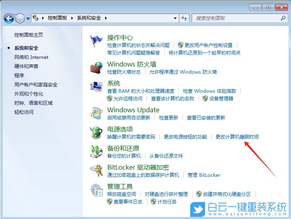291x219 pixels.
Task: Select 网络和 Internet in the sidebar
Action: click(x=31, y=57)
